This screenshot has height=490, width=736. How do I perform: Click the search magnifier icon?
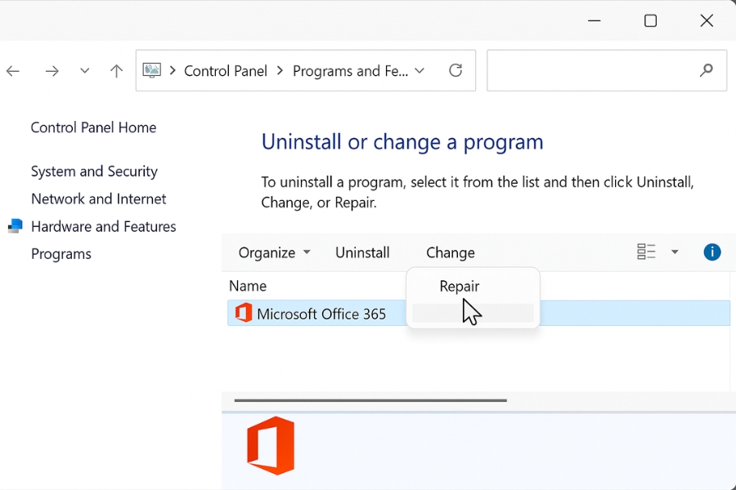[707, 71]
